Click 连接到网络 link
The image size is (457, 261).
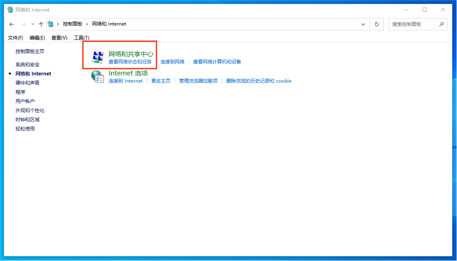click(172, 62)
